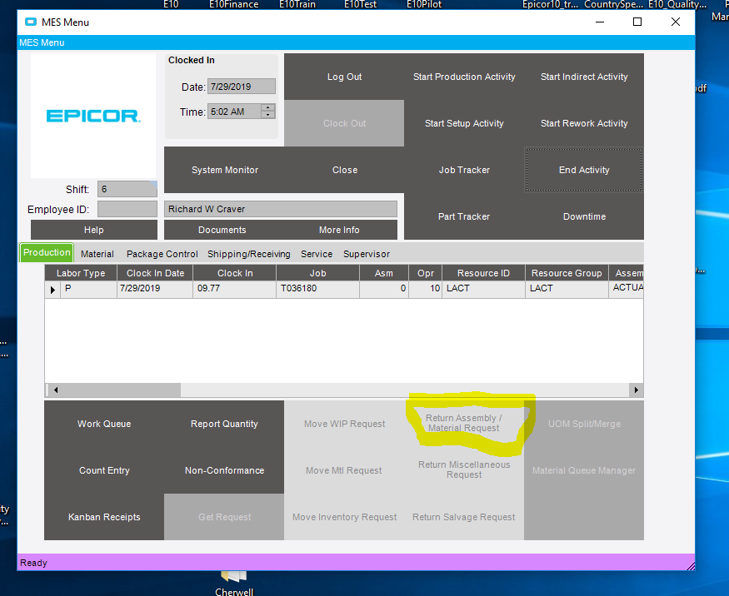Open Documents
This screenshot has width=729, height=596.
coord(222,230)
